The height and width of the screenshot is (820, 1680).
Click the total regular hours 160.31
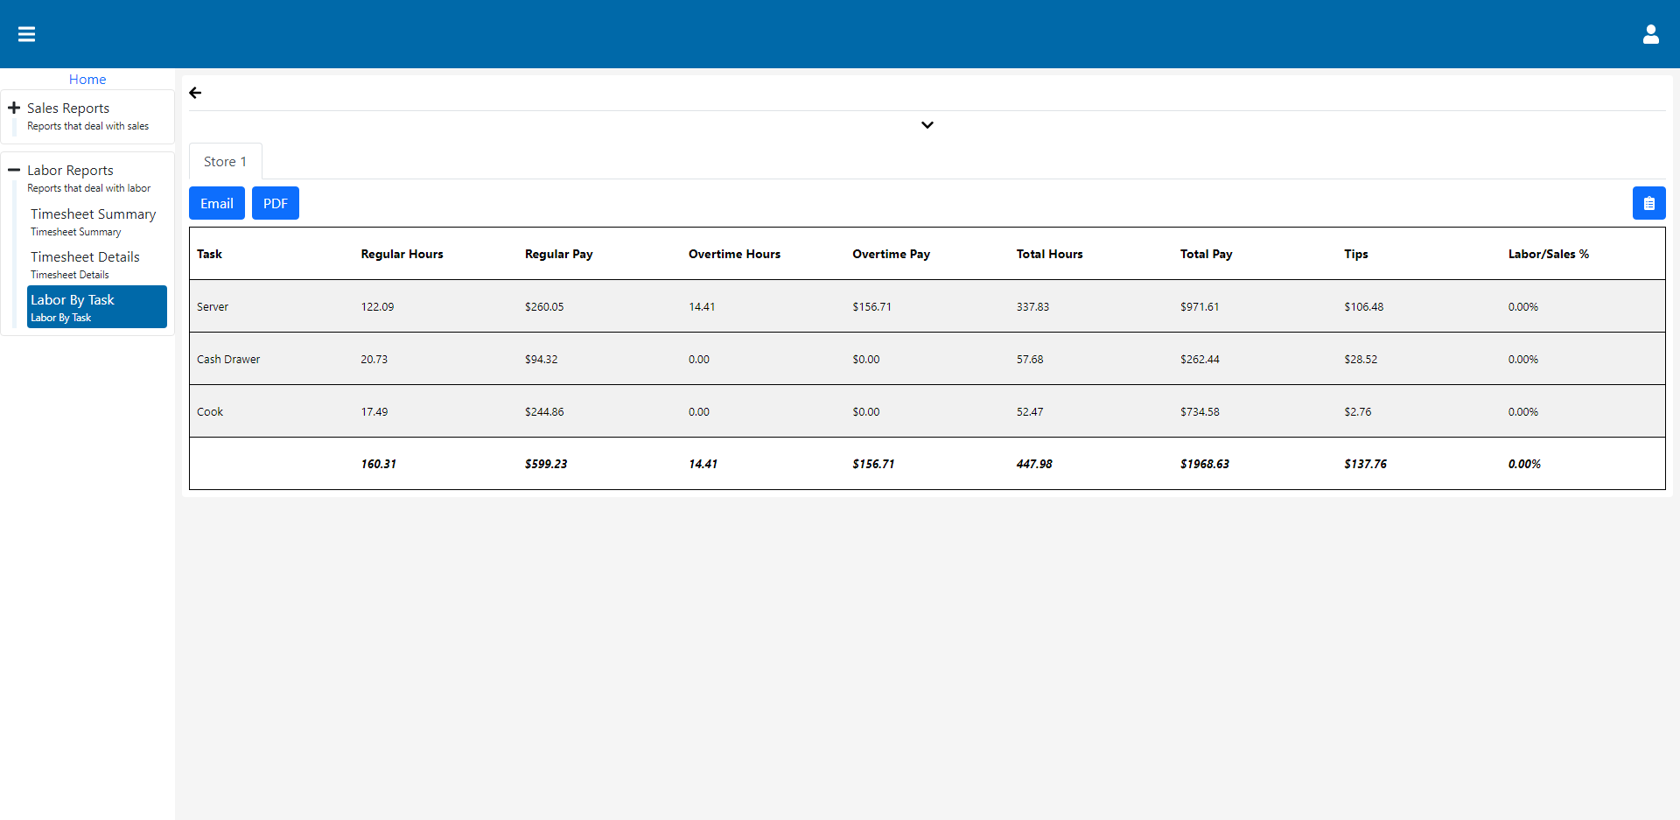click(x=378, y=464)
